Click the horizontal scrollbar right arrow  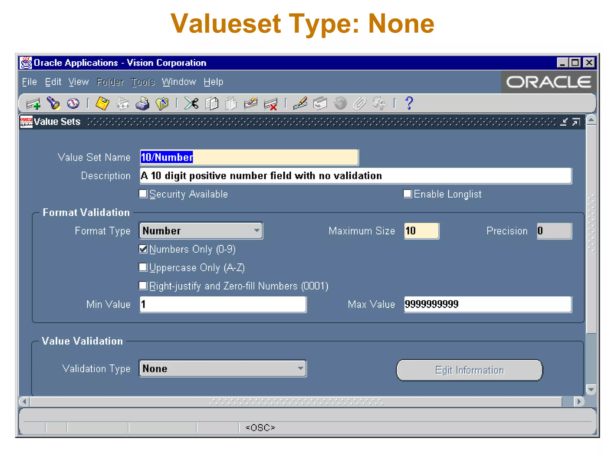click(x=579, y=402)
